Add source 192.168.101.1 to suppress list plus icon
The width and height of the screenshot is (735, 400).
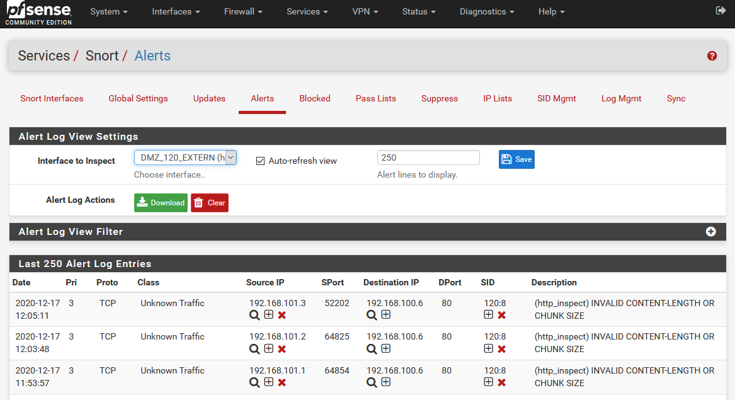point(268,382)
